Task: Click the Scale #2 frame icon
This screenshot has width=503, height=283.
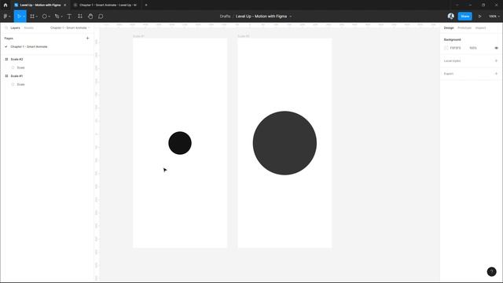Action: tap(6, 60)
